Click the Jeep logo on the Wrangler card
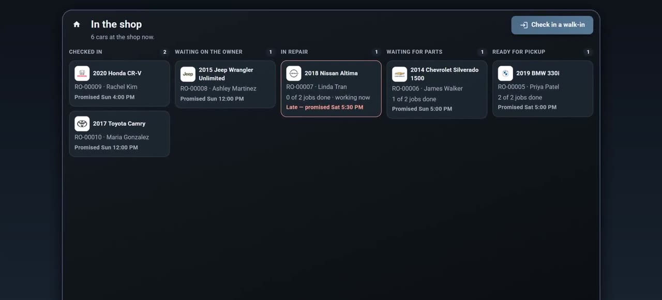The width and height of the screenshot is (662, 300). pyautogui.click(x=188, y=74)
